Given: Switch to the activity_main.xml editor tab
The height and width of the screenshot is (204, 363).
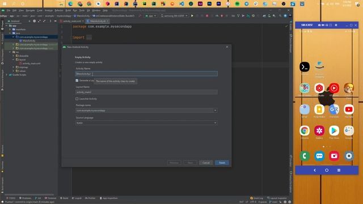Looking at the screenshot, I should 72,21.
